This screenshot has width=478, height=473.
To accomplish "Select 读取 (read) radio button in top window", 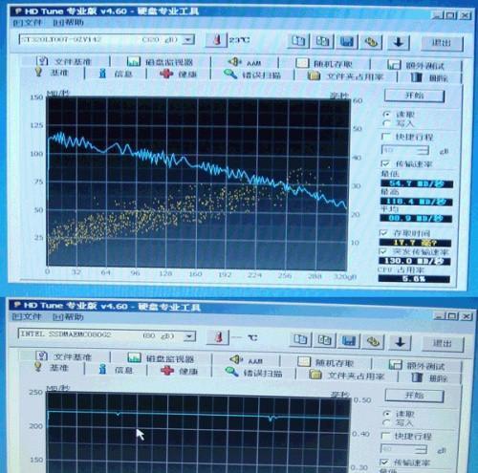I will pos(387,114).
